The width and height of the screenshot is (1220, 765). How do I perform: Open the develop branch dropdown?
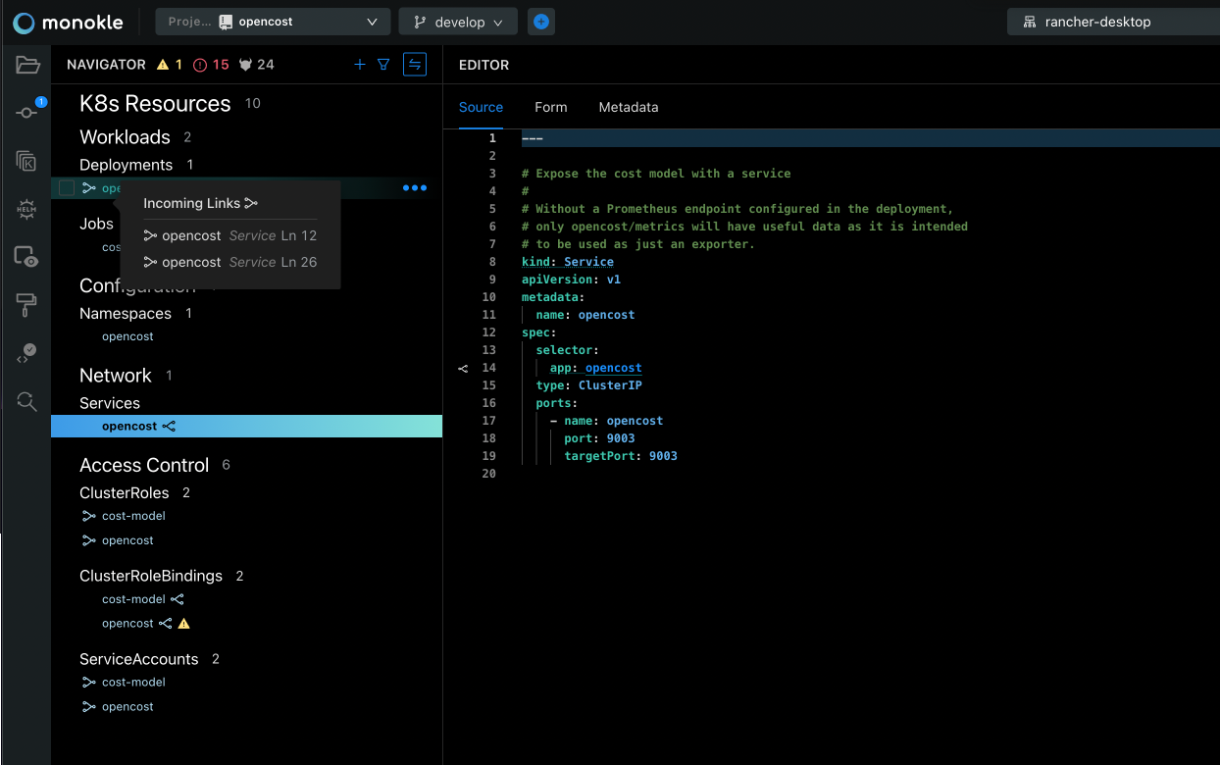[x=458, y=22]
